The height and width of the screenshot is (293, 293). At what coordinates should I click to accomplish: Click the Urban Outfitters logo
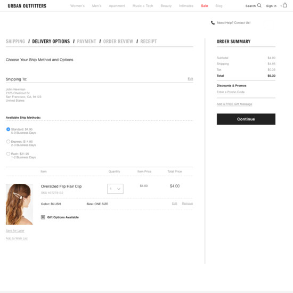27,6
